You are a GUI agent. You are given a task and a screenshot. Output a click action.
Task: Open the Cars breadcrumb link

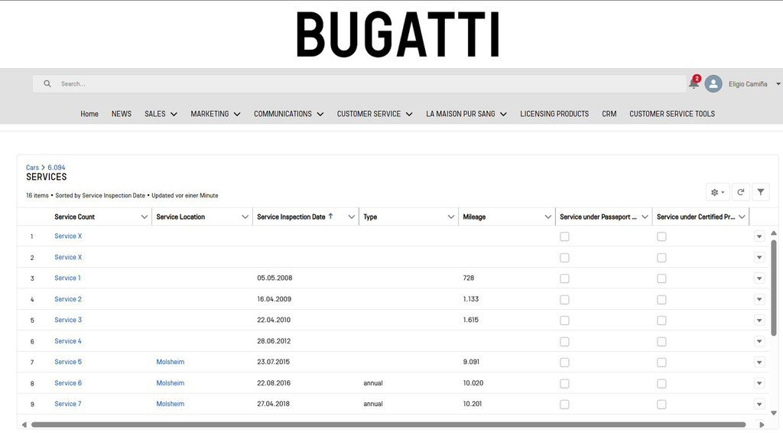pos(32,168)
